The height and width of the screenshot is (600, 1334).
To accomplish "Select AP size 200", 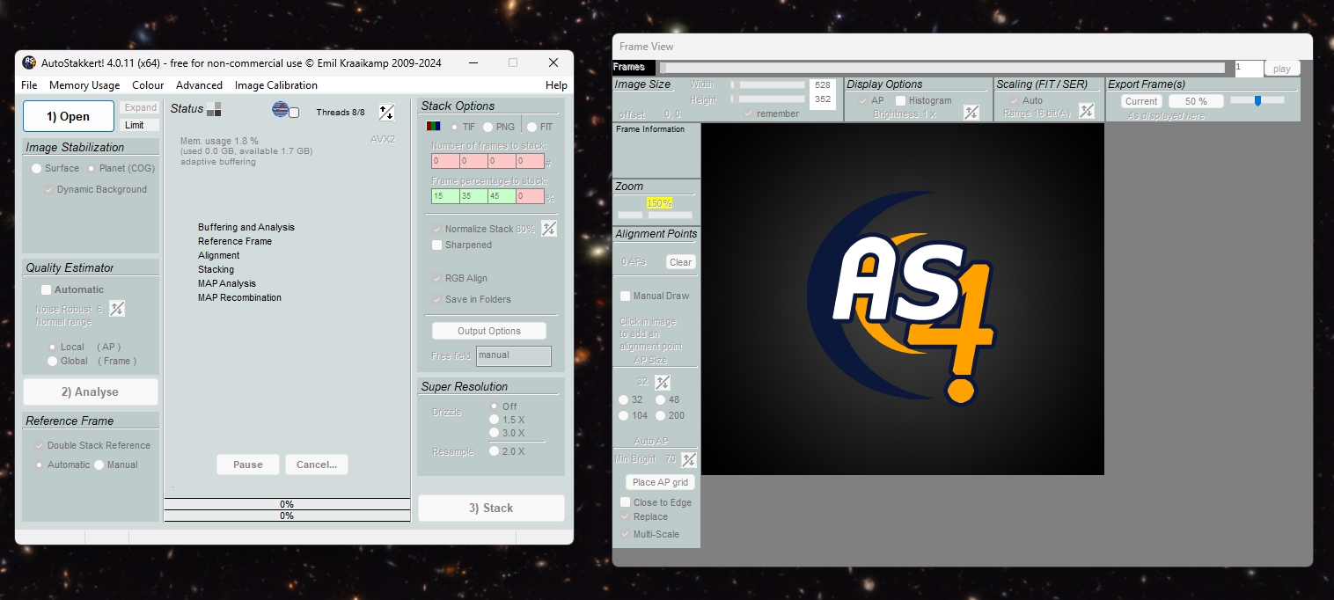I will (x=660, y=415).
